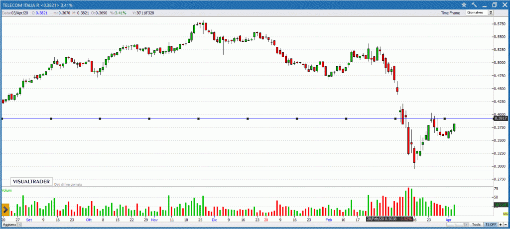Close the Telecom Italia chart window
Viewport: 510px width, 229px height.
504,5
